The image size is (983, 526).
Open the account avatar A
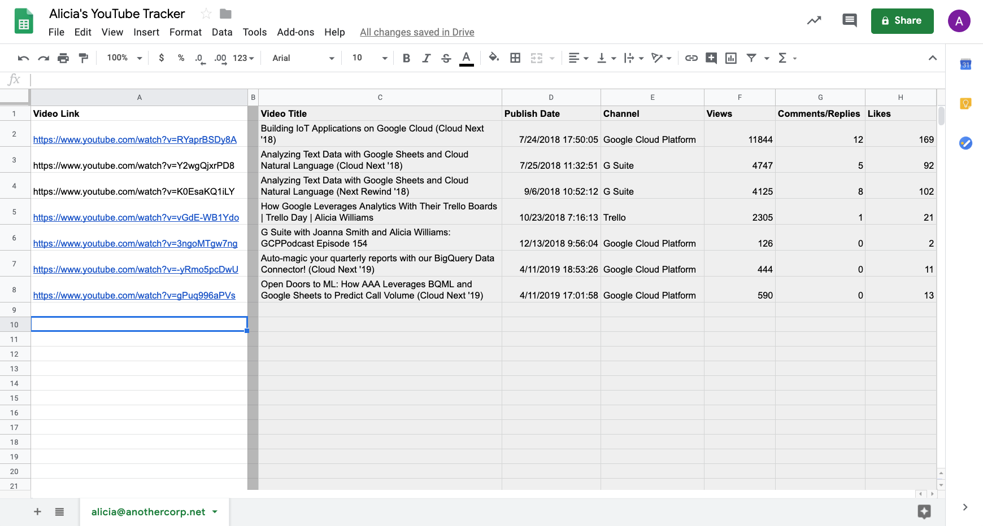click(959, 21)
